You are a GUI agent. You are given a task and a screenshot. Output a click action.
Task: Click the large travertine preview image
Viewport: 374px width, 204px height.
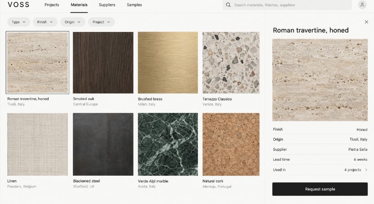click(x=320, y=80)
